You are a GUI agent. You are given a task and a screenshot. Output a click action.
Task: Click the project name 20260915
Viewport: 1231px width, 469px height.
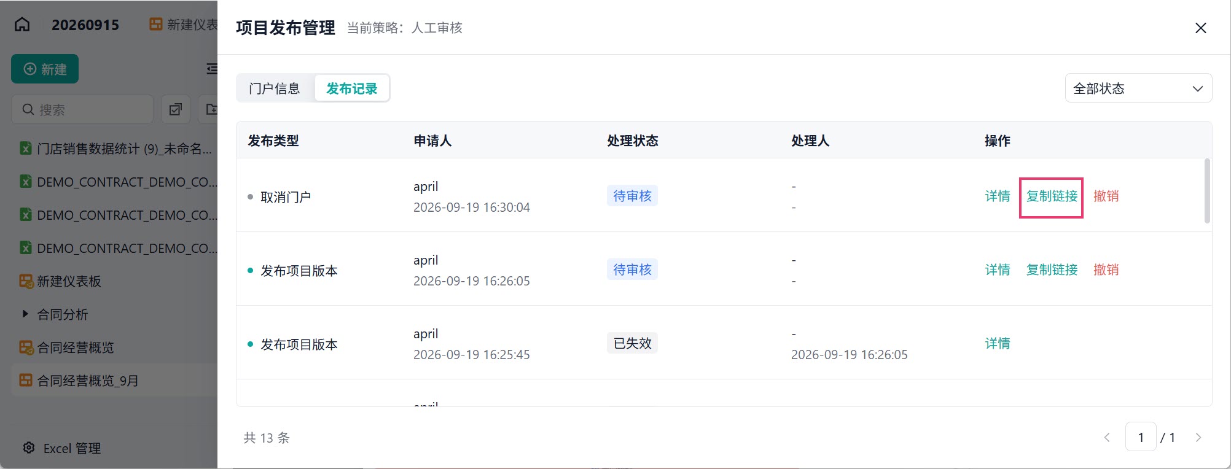pyautogui.click(x=85, y=25)
